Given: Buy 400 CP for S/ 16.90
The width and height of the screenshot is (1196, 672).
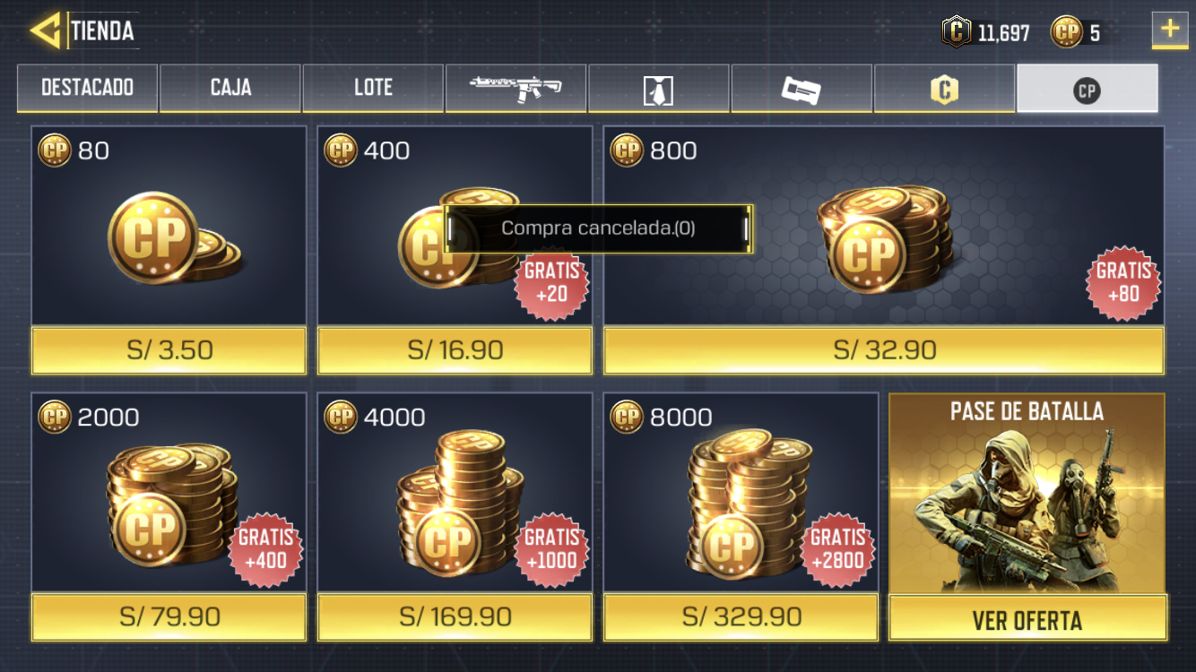Looking at the screenshot, I should pos(455,349).
